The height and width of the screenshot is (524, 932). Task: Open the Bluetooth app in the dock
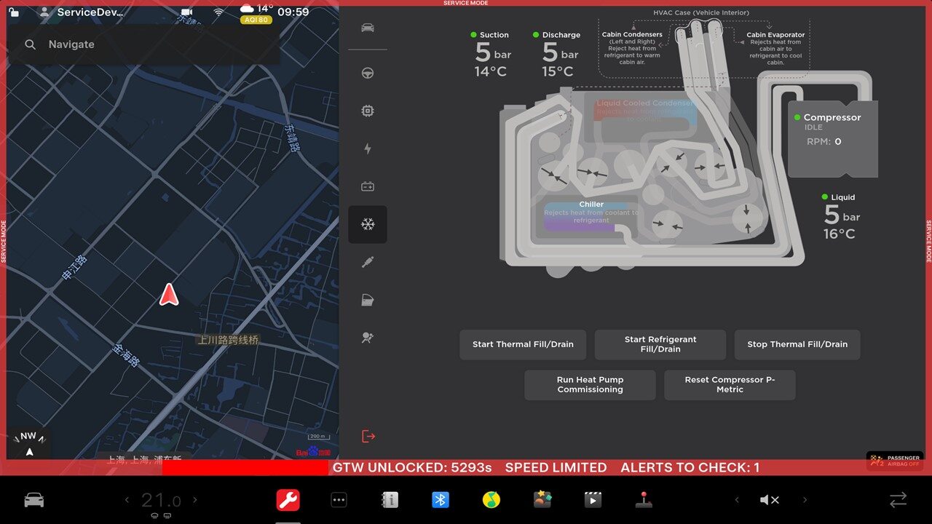pos(440,500)
